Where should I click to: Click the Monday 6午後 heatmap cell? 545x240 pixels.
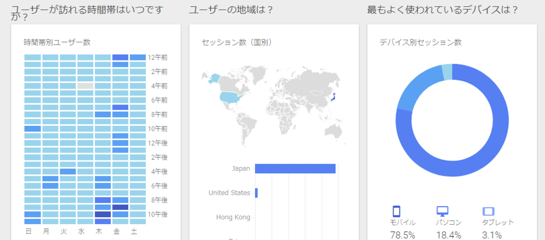(51, 186)
